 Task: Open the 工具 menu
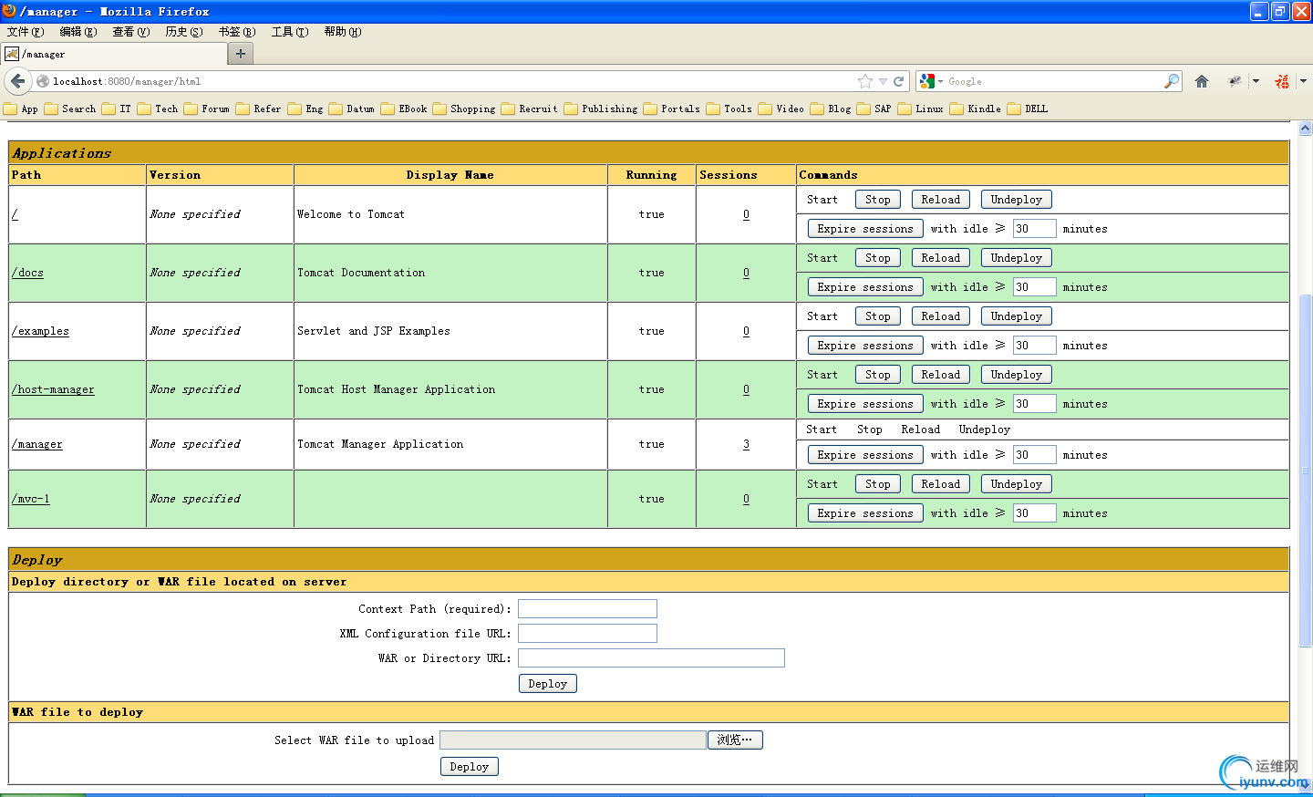click(289, 32)
